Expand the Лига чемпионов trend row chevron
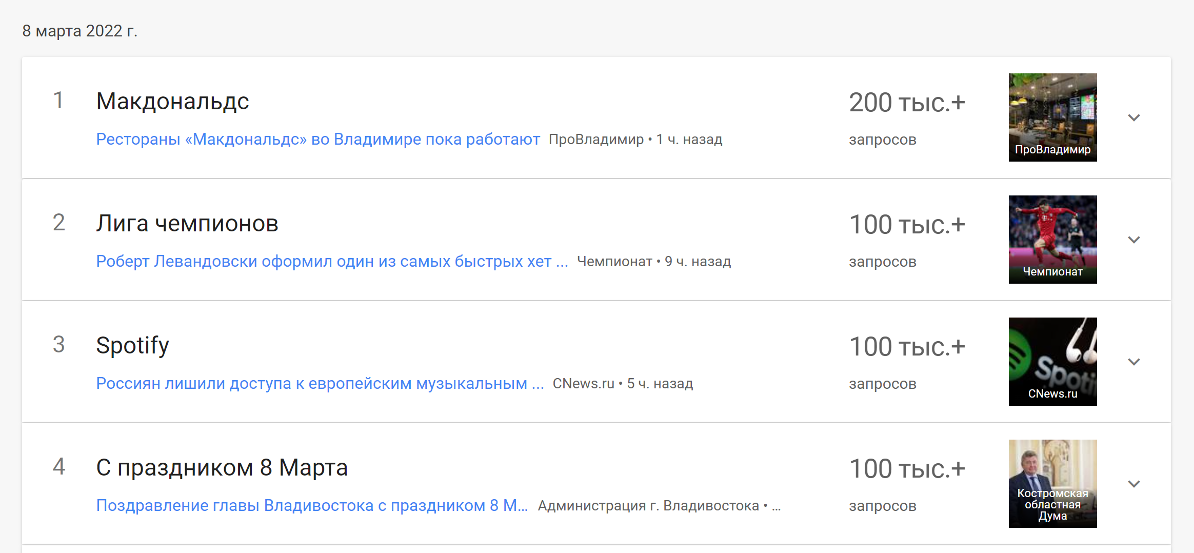Screen dimensions: 1194x553 click(x=1133, y=240)
